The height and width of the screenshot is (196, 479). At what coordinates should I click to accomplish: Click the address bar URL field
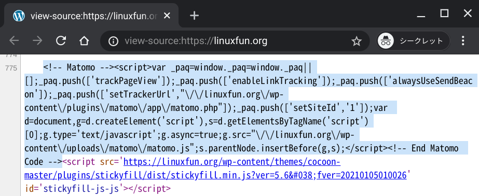[x=235, y=41]
